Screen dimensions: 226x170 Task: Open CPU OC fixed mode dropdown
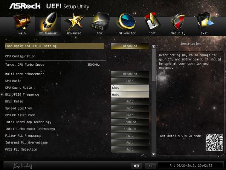[130, 115]
